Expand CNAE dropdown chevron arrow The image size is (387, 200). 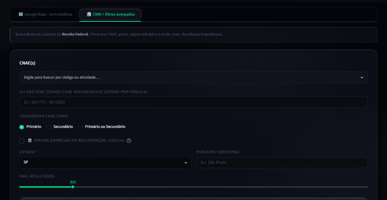click(x=362, y=78)
